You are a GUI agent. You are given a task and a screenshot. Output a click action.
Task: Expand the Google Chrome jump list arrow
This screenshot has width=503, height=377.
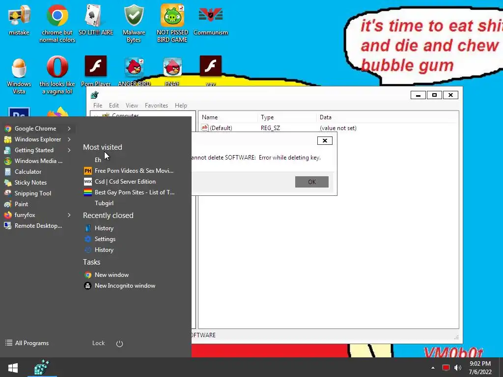(x=69, y=129)
